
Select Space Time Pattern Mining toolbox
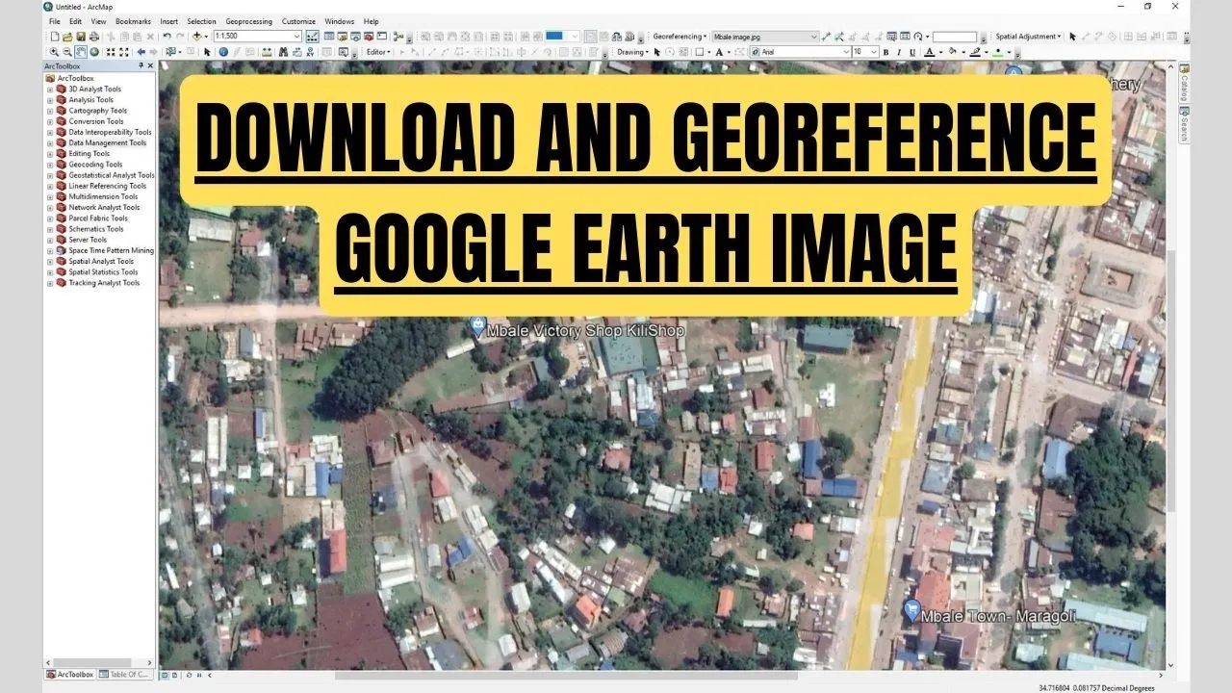point(111,250)
